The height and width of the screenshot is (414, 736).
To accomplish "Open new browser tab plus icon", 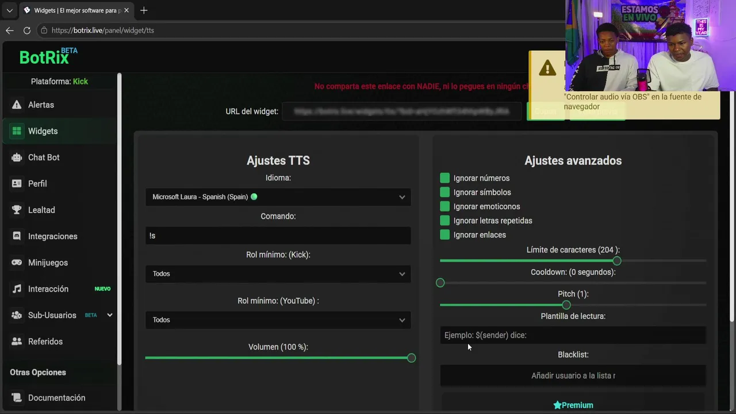I will [x=144, y=10].
